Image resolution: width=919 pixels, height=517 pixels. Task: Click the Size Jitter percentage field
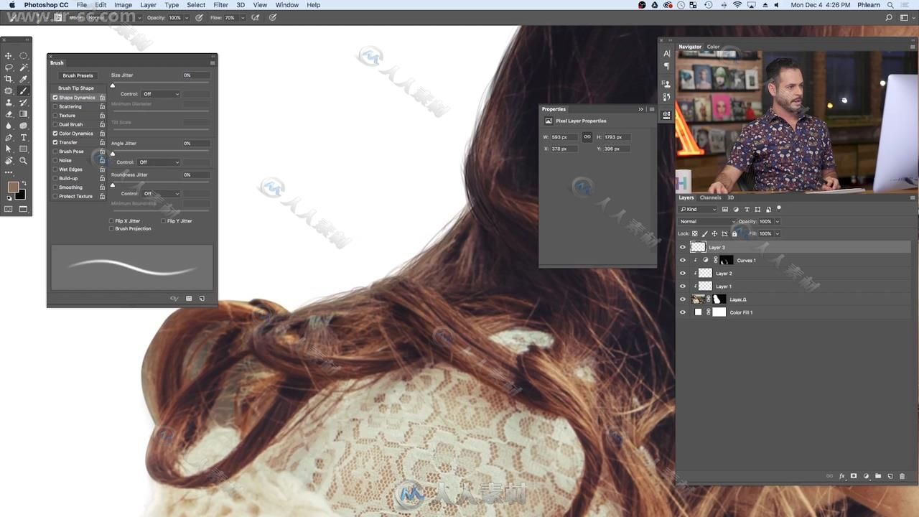click(195, 75)
